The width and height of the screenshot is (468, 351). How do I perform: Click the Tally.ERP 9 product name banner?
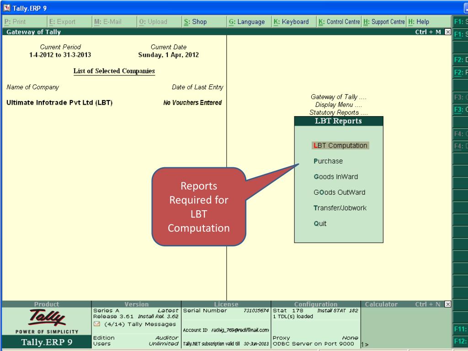coord(47,342)
